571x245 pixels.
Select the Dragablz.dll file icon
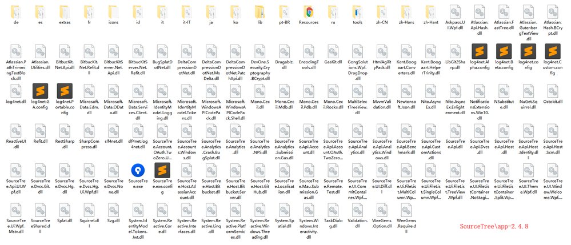pos(285,51)
